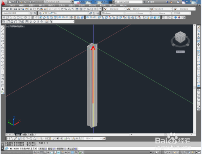
Task: Select the Torus solid modeling tool
Action: tap(25, 17)
